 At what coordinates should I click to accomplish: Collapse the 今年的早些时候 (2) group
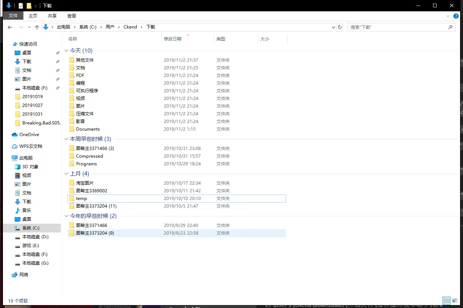pos(66,216)
